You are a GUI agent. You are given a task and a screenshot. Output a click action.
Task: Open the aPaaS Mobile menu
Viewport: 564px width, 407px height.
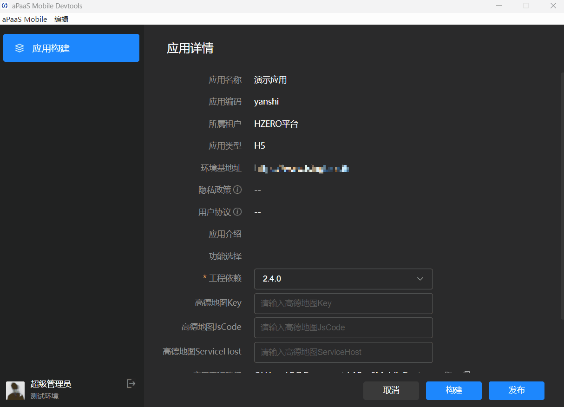[25, 19]
